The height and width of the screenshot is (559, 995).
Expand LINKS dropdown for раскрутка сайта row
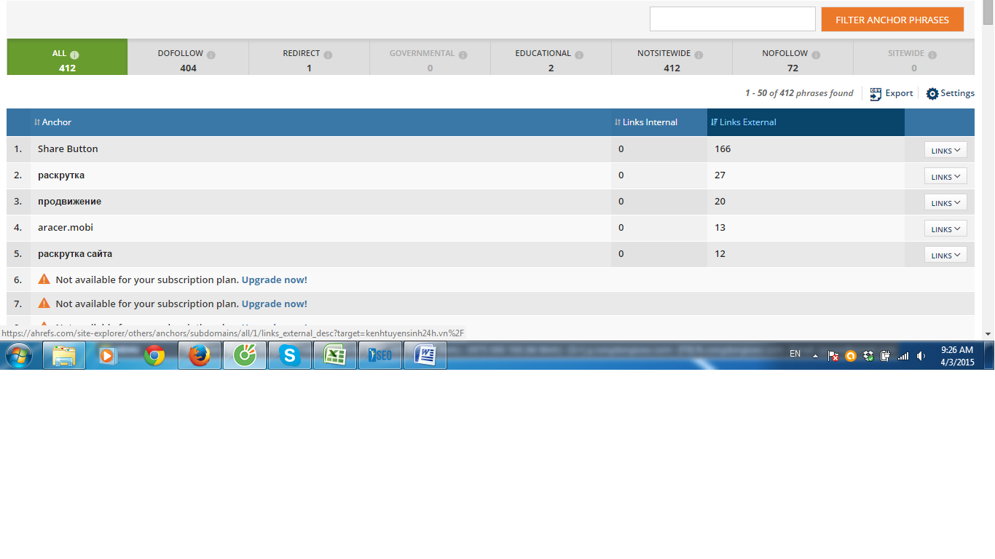[945, 255]
